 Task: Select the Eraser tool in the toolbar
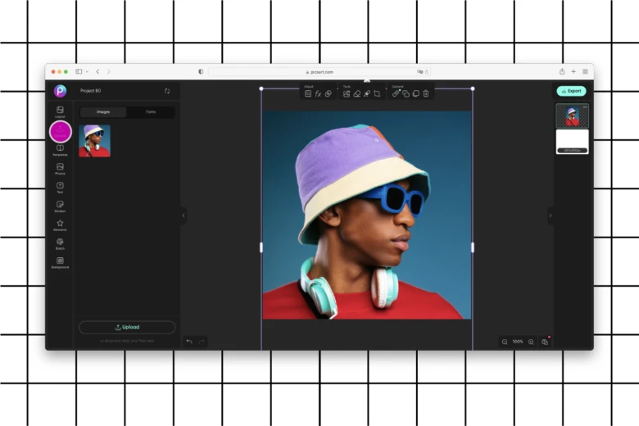tap(356, 94)
